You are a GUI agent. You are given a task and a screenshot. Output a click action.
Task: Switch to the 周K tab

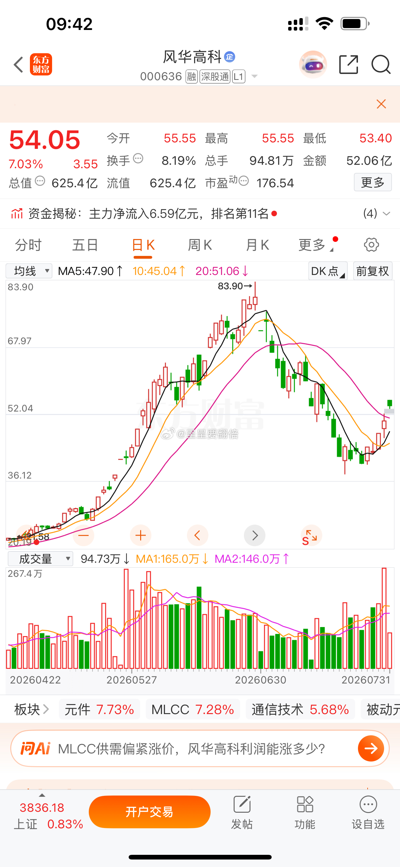[x=200, y=245]
